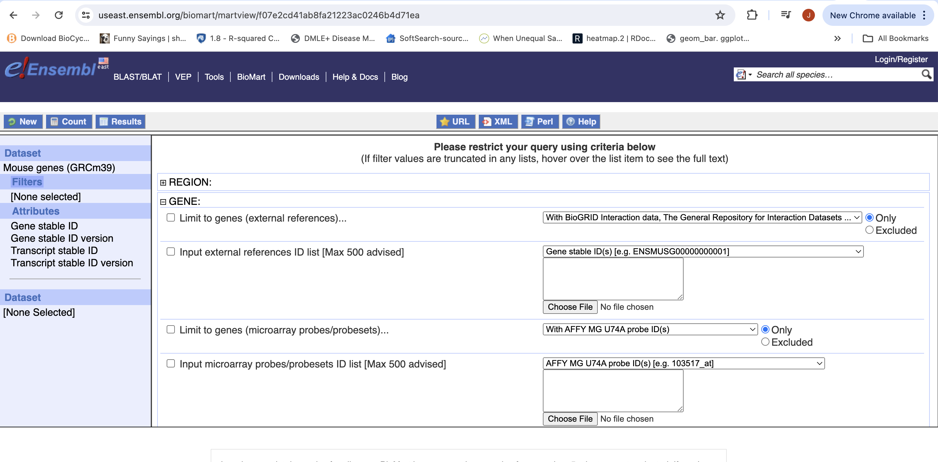Click inside the external references ID text area

(x=613, y=279)
